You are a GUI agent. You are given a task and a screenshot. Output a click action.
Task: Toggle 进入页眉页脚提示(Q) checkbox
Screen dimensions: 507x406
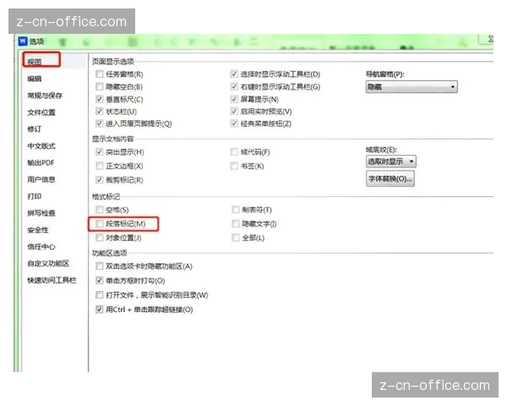click(99, 123)
